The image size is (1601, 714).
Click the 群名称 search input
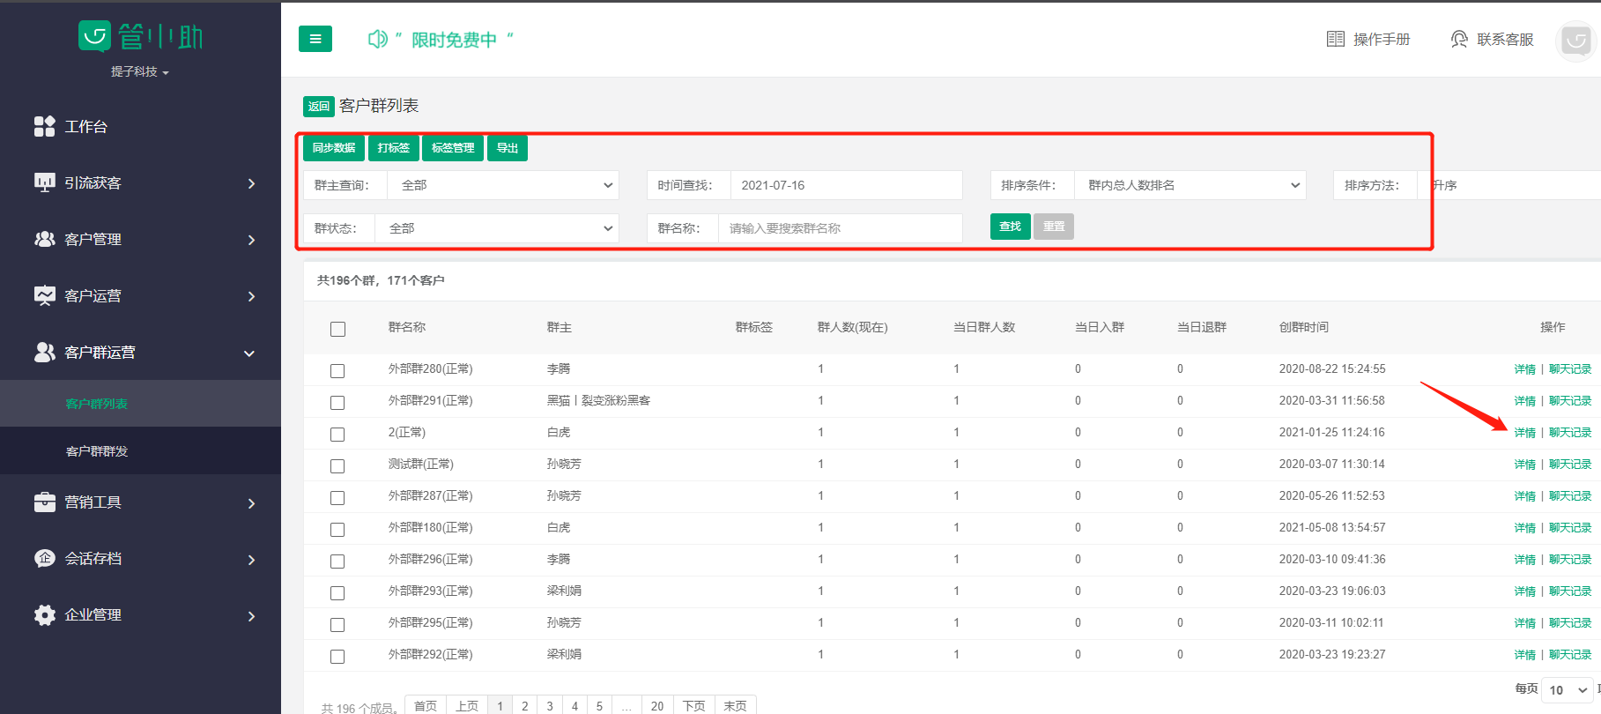click(841, 228)
